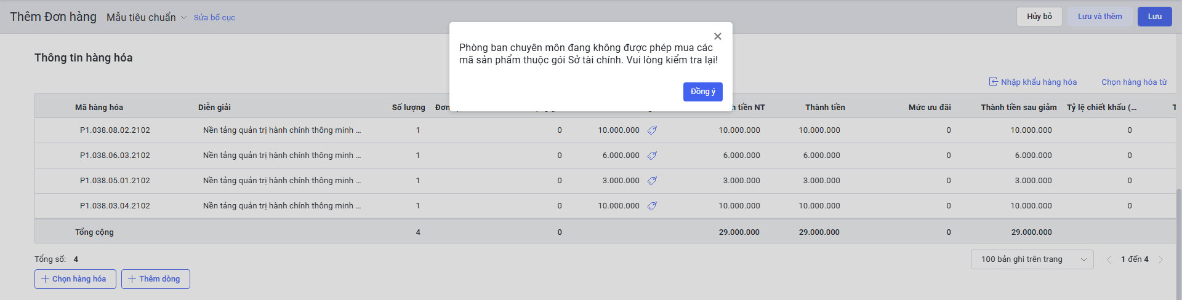Click the Đồng ý button
1182x300 pixels.
coord(702,92)
